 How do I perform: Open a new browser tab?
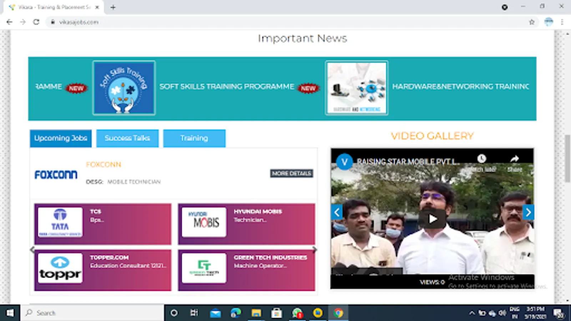pos(113,7)
